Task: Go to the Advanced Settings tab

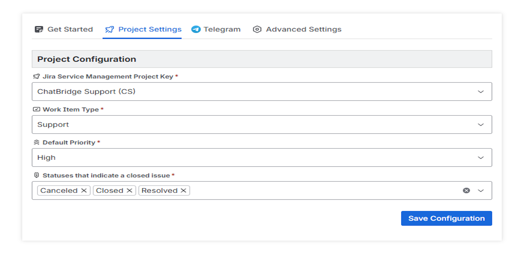Action: pyautogui.click(x=304, y=29)
